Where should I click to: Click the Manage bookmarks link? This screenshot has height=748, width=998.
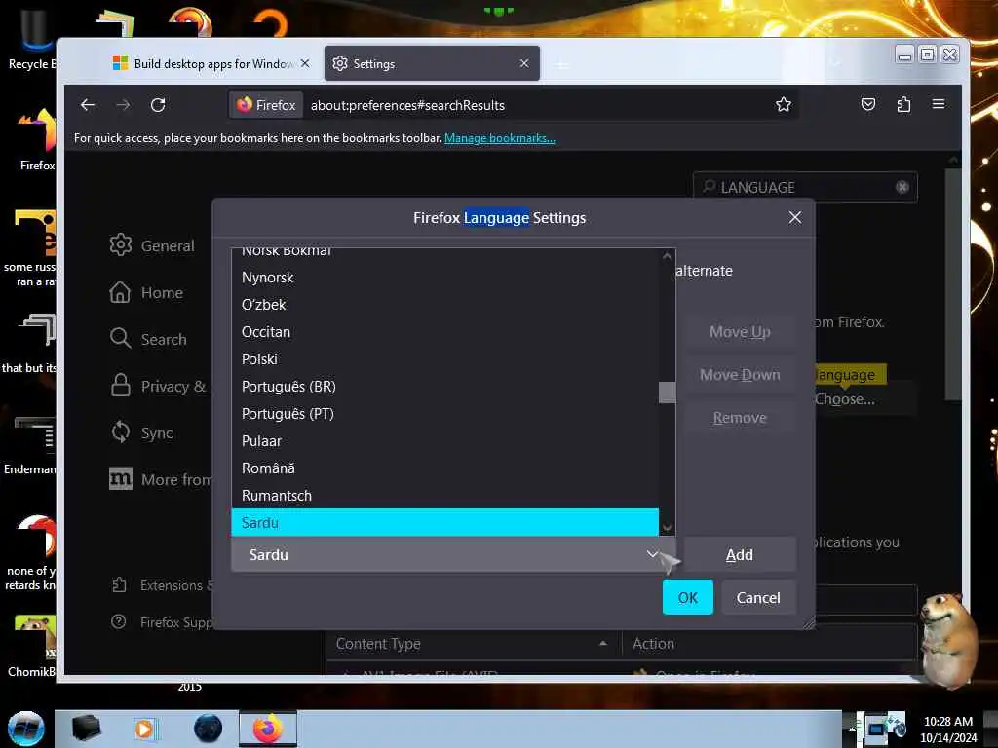(x=500, y=138)
